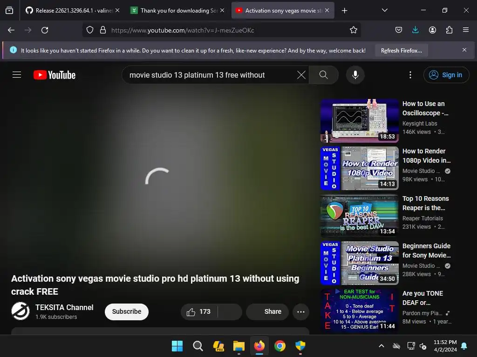The height and width of the screenshot is (357, 477).
Task: Open a new browser tab
Action: [344, 11]
